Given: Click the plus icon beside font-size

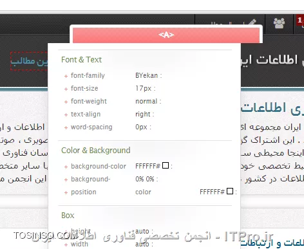Looking at the screenshot, I should pos(66,89).
